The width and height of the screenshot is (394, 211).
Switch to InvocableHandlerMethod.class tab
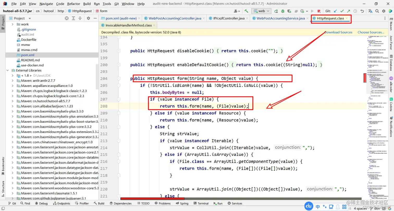pos(128,25)
